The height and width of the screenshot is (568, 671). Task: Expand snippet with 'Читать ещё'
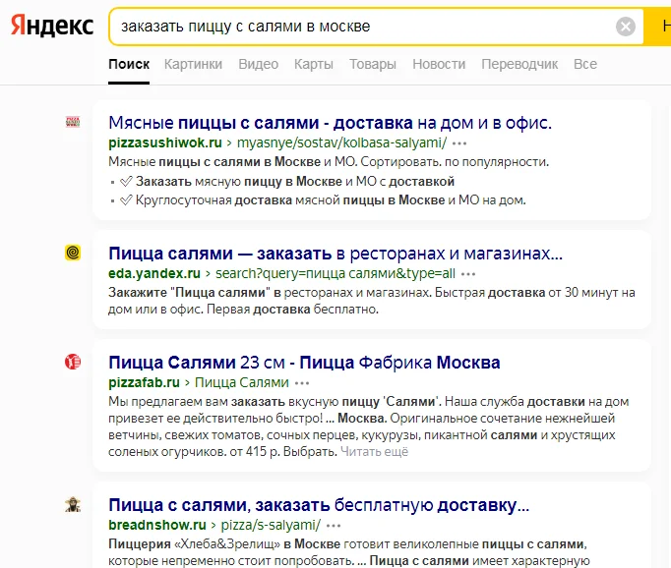click(375, 452)
